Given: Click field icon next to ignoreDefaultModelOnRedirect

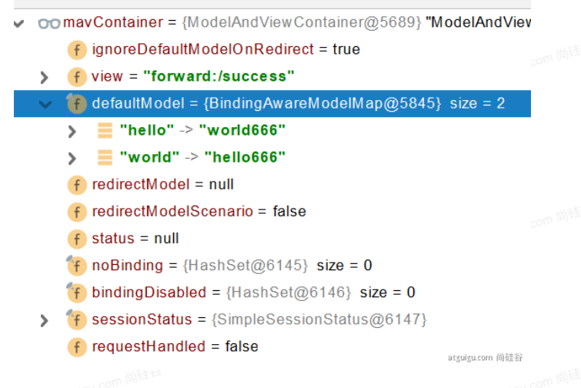Looking at the screenshot, I should tap(76, 50).
